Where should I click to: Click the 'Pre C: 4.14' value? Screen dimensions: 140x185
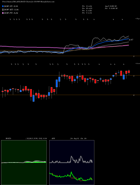(x=87, y=13)
